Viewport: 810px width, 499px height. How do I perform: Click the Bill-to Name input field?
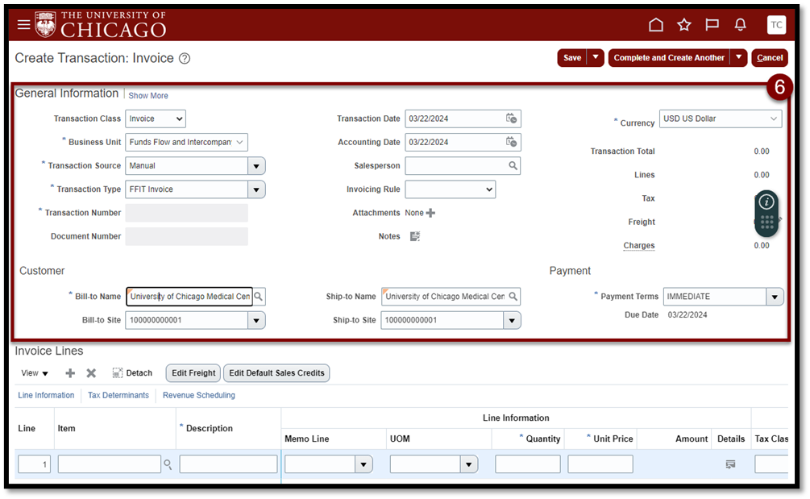[x=189, y=297]
